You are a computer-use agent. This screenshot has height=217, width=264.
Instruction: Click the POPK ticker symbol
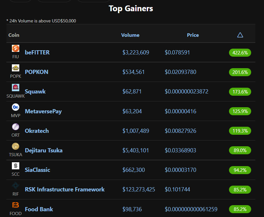[15, 76]
